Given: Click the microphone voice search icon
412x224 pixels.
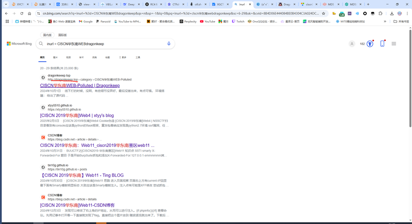Looking at the screenshot, I should point(169,44).
